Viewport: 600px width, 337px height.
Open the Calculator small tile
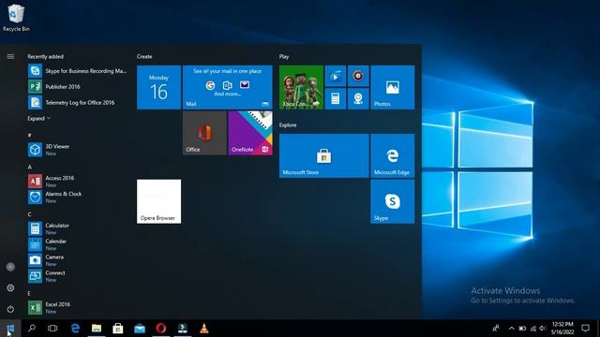point(336,98)
